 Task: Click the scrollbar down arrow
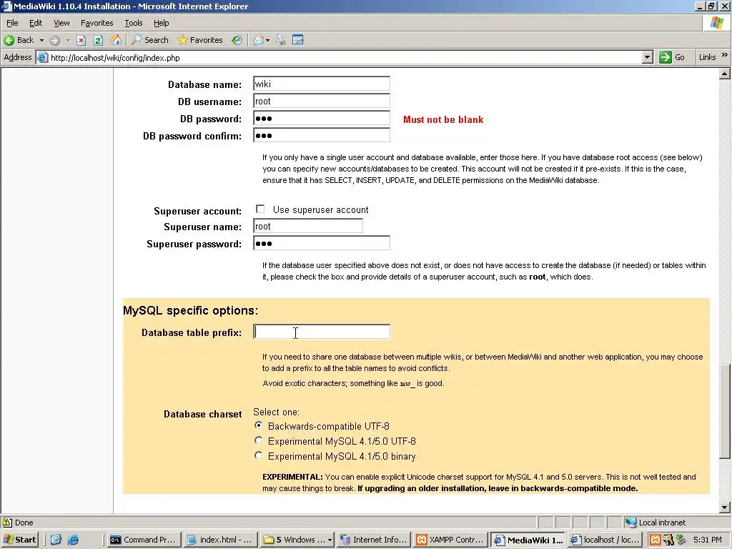point(724,508)
